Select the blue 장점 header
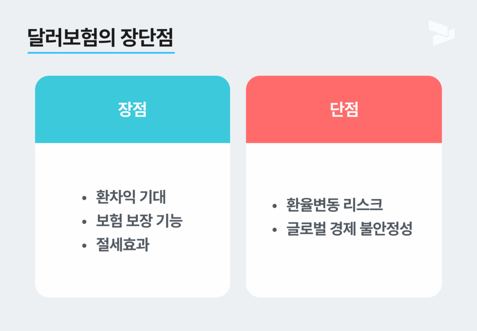477x331 pixels. [x=132, y=109]
